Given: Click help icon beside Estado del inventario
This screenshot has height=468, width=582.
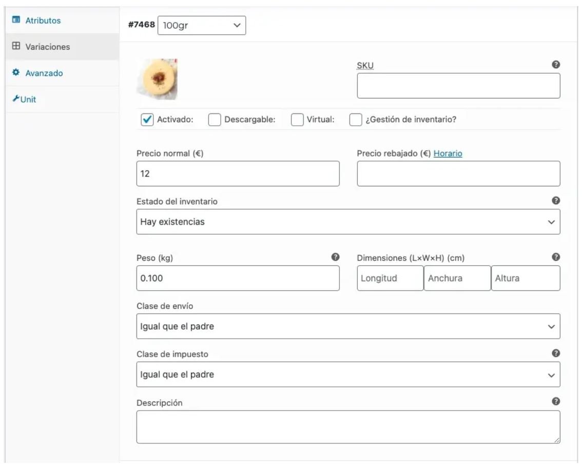Looking at the screenshot, I should click(x=555, y=201).
